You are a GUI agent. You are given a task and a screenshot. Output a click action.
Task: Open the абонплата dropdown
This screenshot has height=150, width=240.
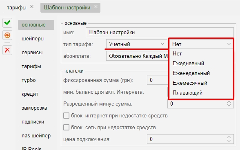(x=137, y=56)
